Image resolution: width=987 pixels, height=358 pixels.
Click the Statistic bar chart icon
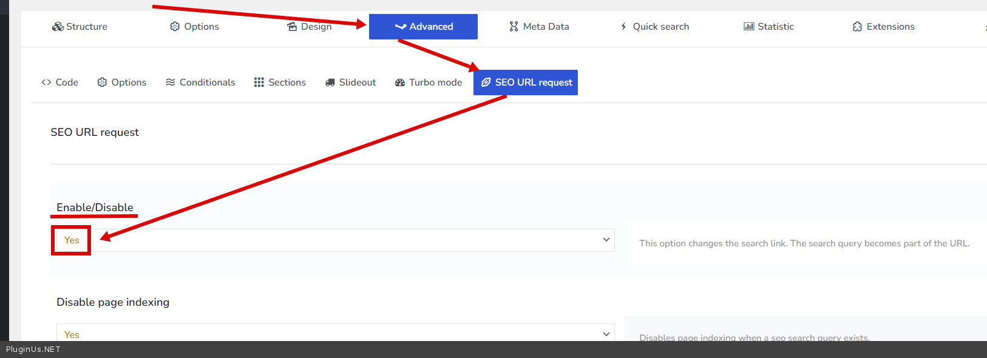(x=749, y=27)
